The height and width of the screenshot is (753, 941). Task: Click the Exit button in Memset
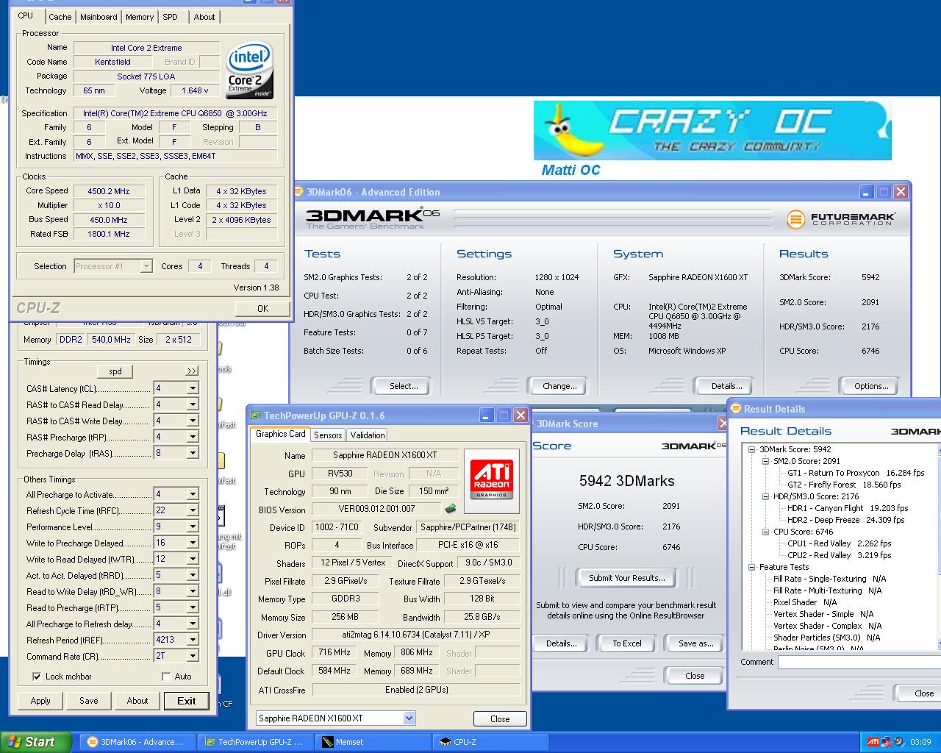187,701
